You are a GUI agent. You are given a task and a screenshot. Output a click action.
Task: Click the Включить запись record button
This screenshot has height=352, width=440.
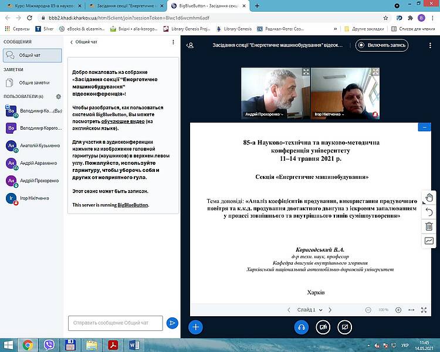point(382,45)
